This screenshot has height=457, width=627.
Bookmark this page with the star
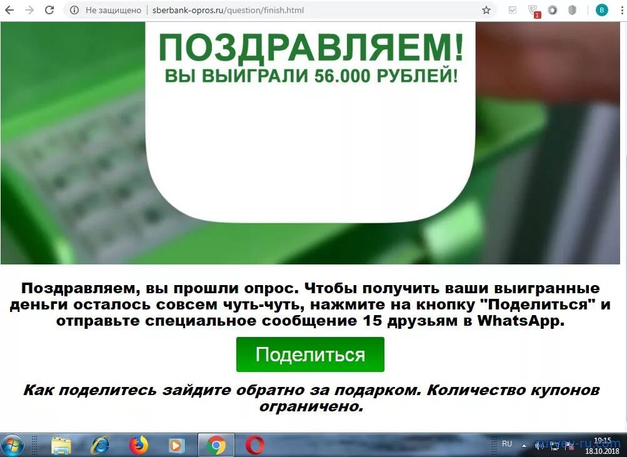(x=486, y=10)
